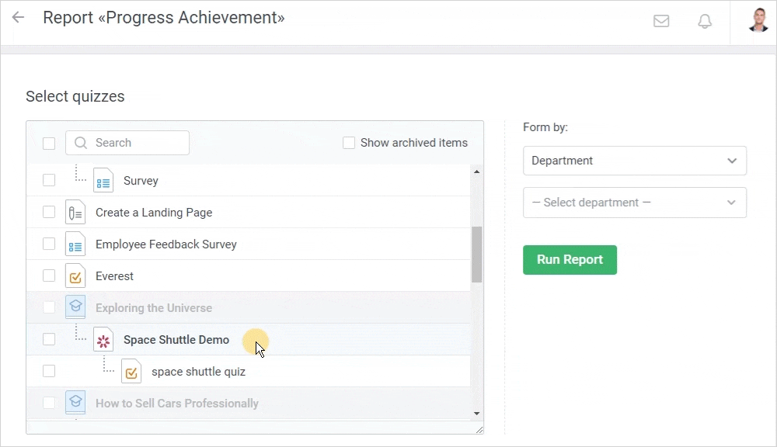Screen dimensions: 777x447
Task: Click the Exploring the Universe course icon
Action: [75, 308]
